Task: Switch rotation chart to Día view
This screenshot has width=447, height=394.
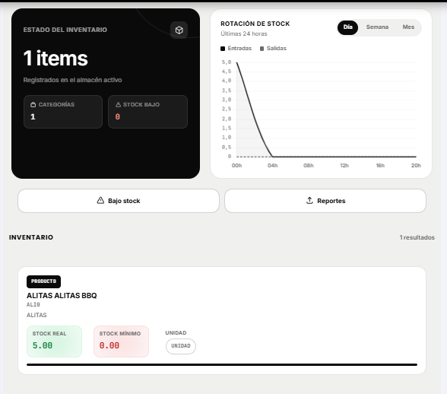Action: pos(347,27)
